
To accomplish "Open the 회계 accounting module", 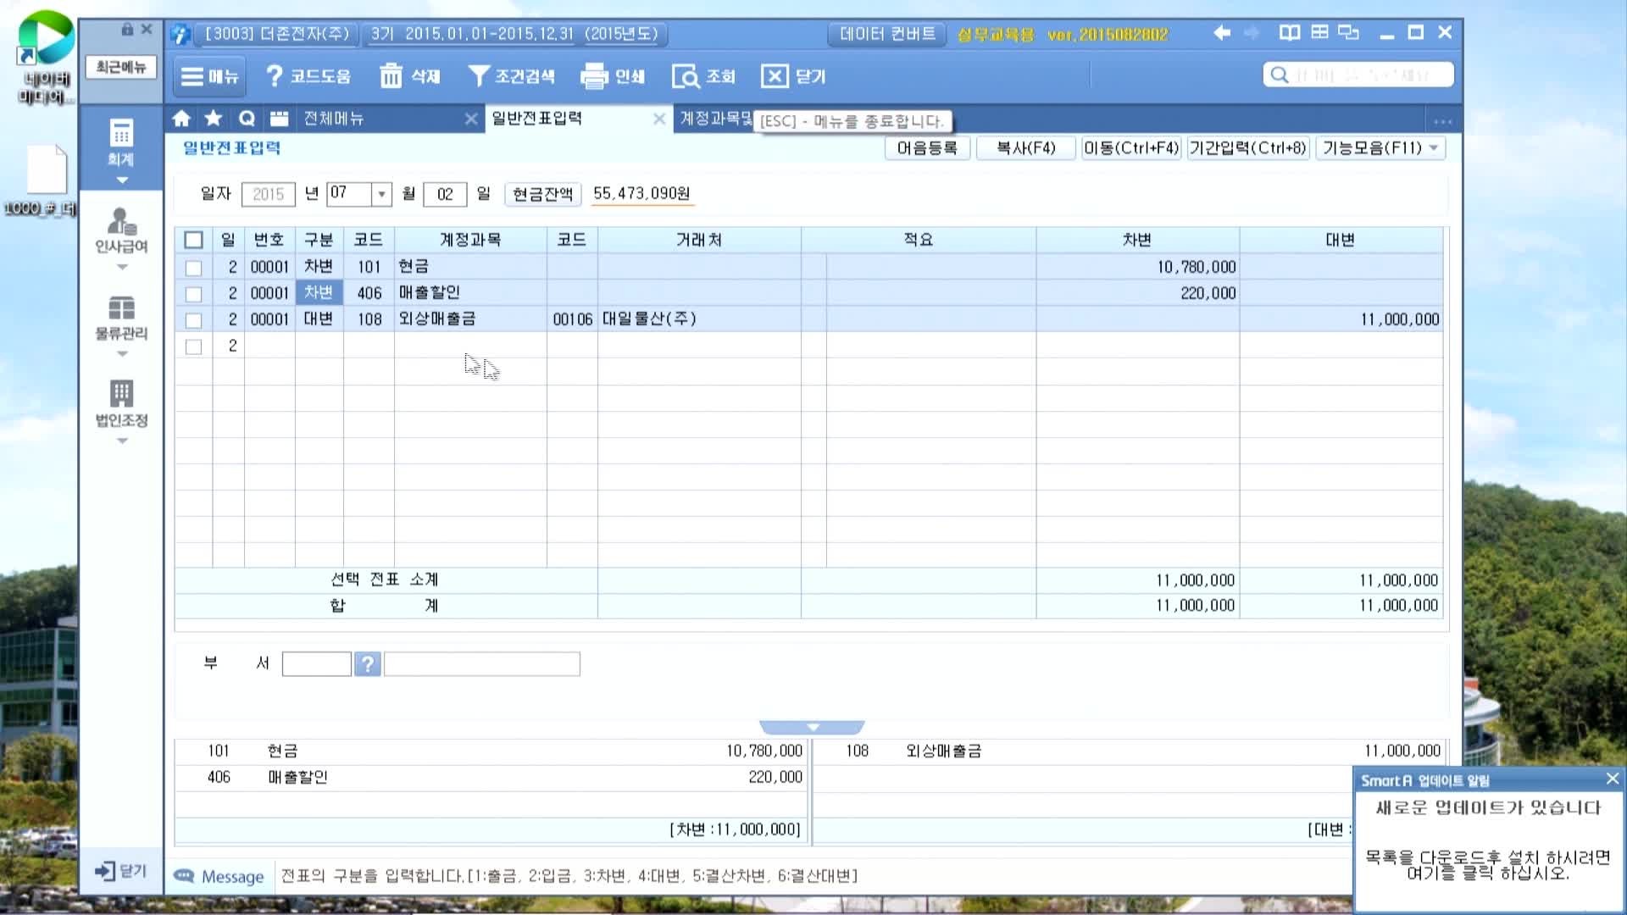I will pyautogui.click(x=121, y=142).
